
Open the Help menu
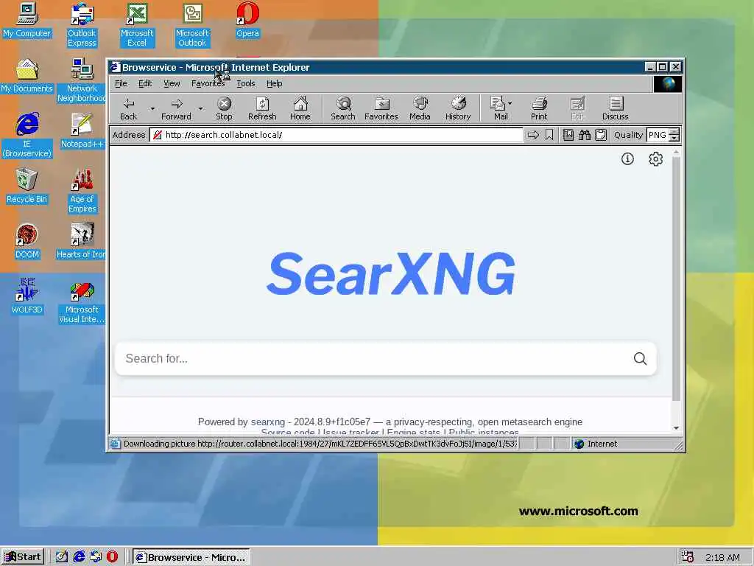(274, 84)
